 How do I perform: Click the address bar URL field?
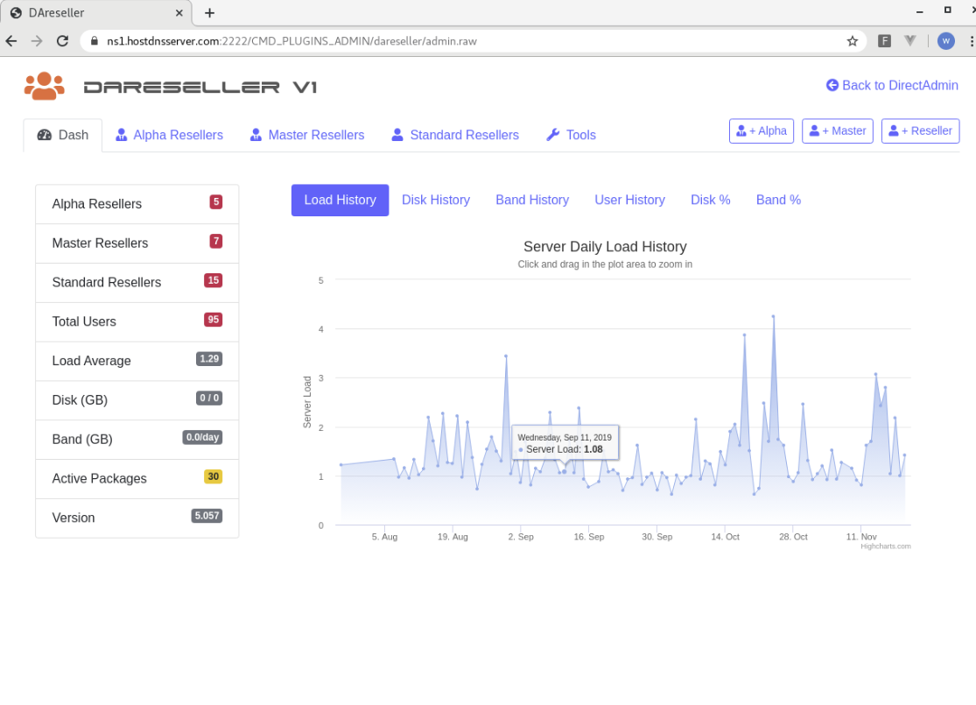473,41
